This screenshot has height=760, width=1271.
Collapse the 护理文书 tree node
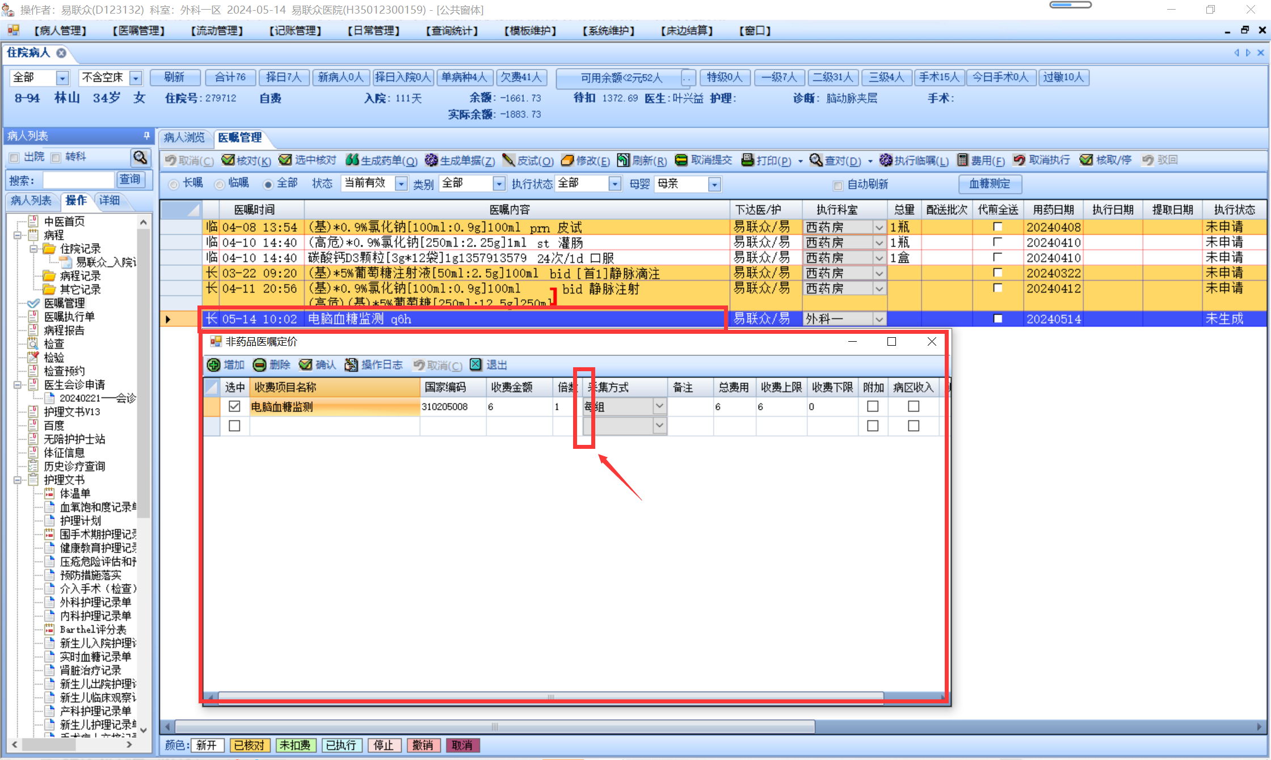[x=18, y=480]
